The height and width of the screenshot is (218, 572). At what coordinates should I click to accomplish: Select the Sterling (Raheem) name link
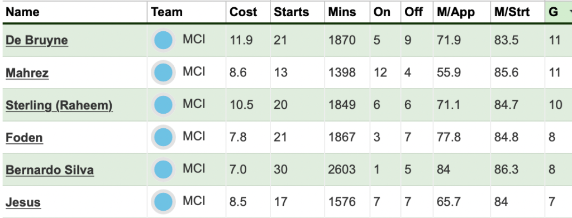pyautogui.click(x=59, y=105)
